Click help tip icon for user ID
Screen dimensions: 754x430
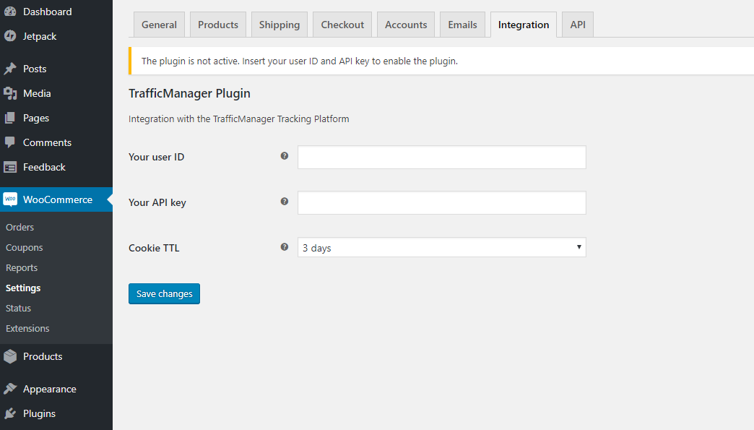284,156
